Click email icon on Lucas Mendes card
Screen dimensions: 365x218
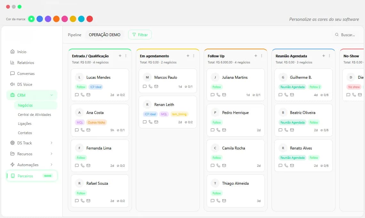coord(88,95)
